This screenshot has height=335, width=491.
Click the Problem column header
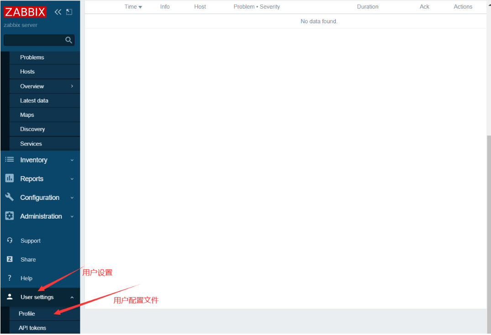click(244, 6)
